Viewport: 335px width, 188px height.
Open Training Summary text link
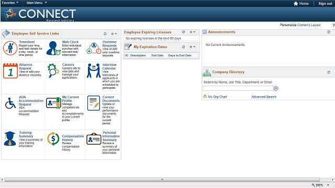[26, 134]
